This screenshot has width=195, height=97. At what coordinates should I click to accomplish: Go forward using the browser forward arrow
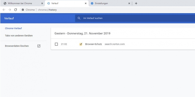pyautogui.click(x=10, y=10)
